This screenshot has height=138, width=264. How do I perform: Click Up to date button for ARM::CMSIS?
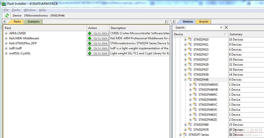click(98, 33)
